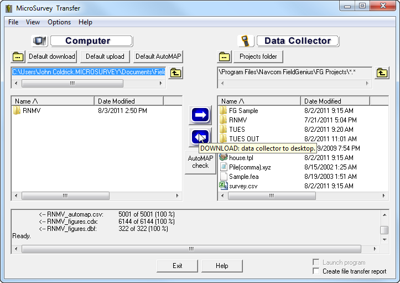The height and width of the screenshot is (283, 400).
Task: Click the log panel horizontal scrollbar thumb
Action: point(191,249)
